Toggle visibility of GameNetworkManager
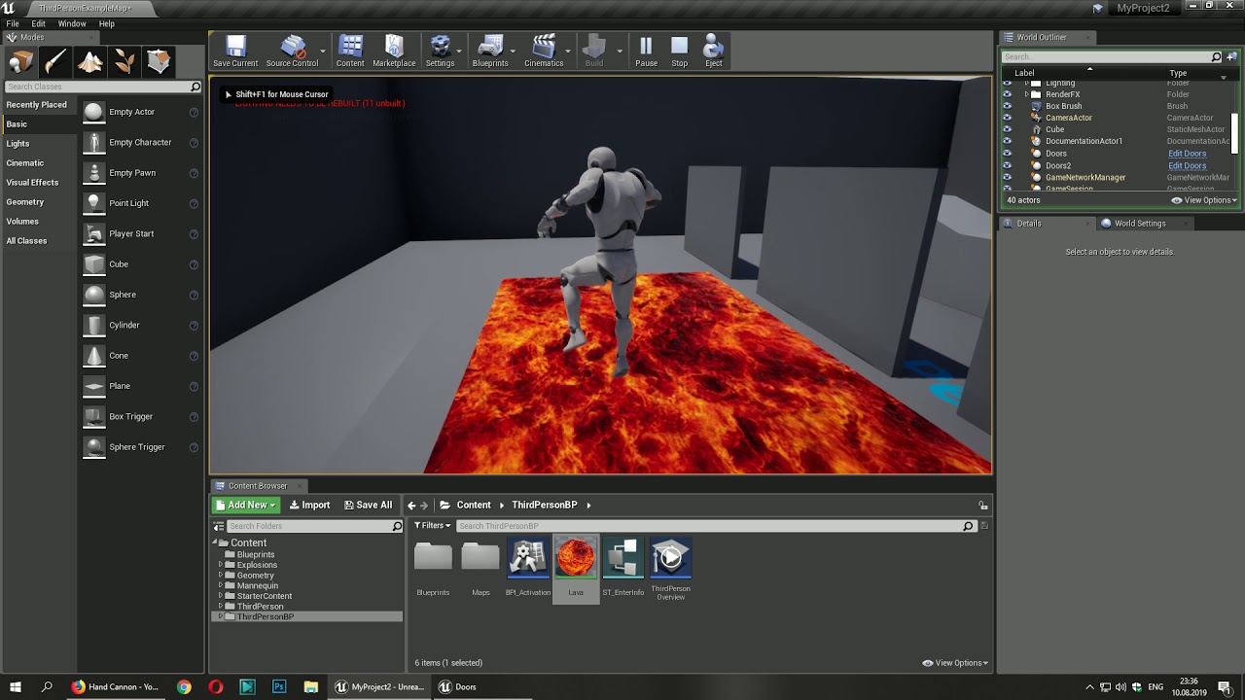Viewport: 1245px width, 700px height. (x=1007, y=178)
